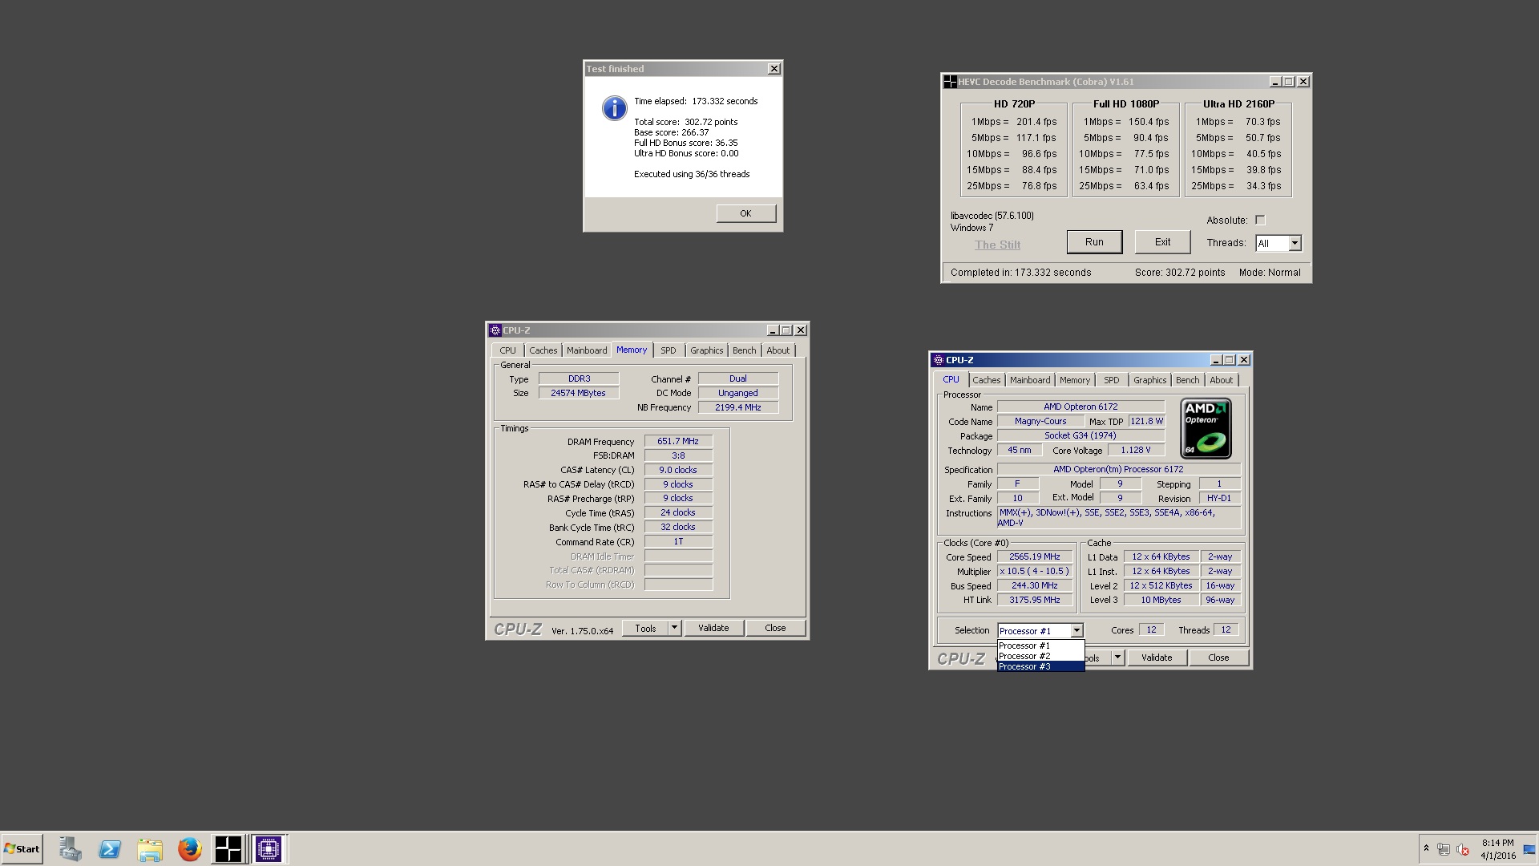Screen dimensions: 1539x866
Task: Click HEVC Decode Benchmark title bar icon
Action: point(950,82)
